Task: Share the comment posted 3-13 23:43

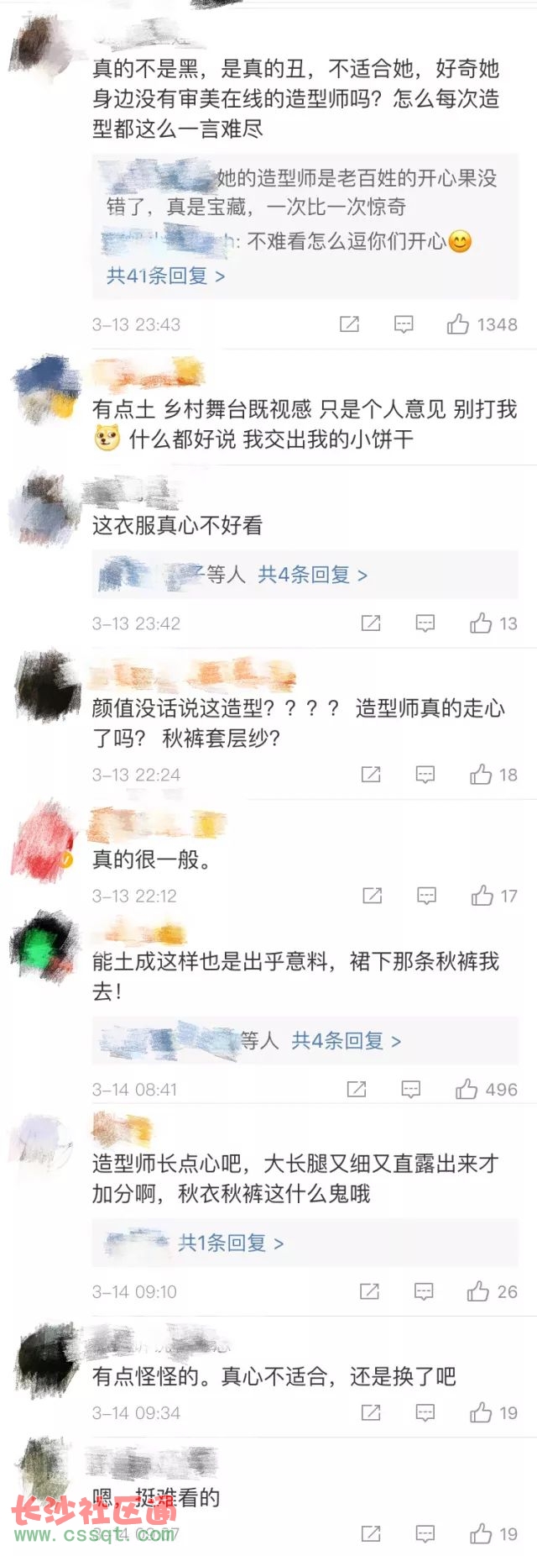Action: (349, 324)
